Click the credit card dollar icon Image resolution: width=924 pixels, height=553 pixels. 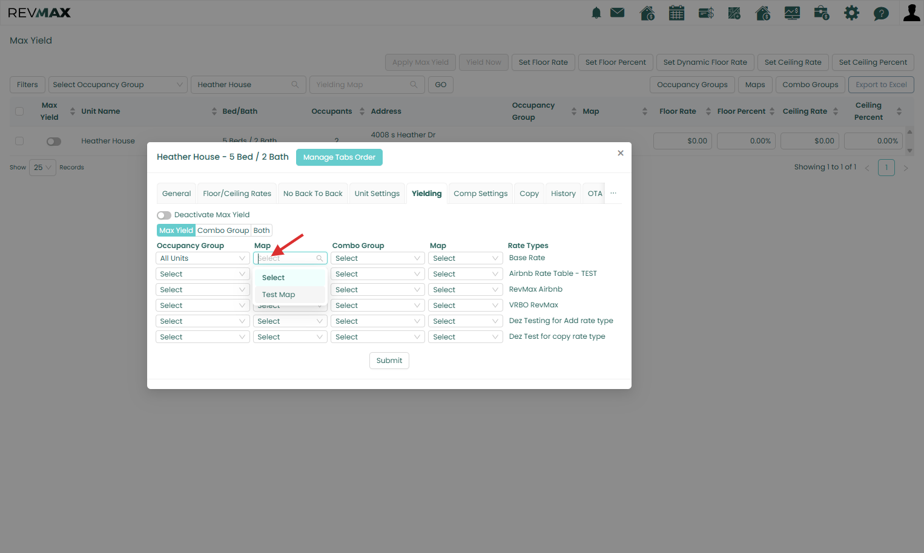[706, 13]
